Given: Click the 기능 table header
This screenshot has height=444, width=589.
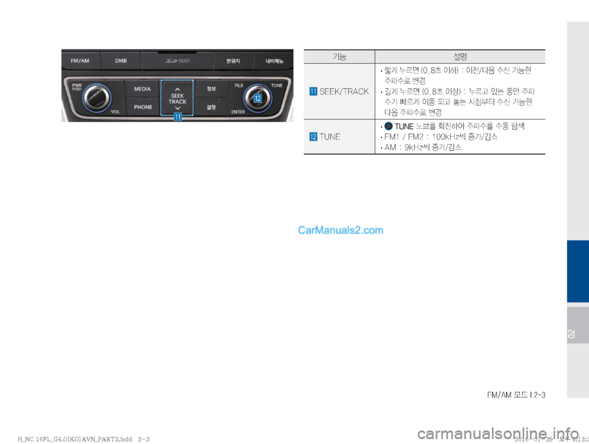Looking at the screenshot, I should [x=339, y=56].
